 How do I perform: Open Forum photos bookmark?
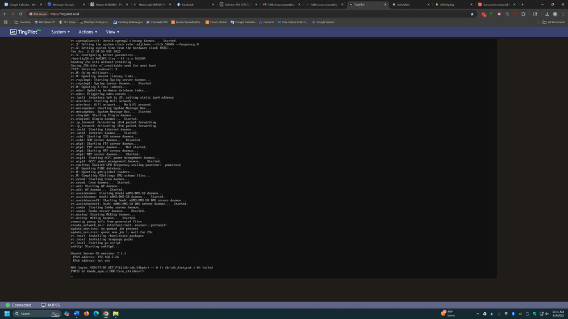pyautogui.click(x=216, y=22)
